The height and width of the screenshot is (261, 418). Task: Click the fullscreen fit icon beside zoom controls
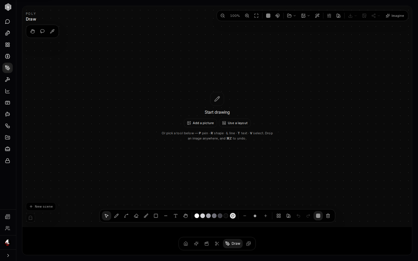pyautogui.click(x=256, y=16)
